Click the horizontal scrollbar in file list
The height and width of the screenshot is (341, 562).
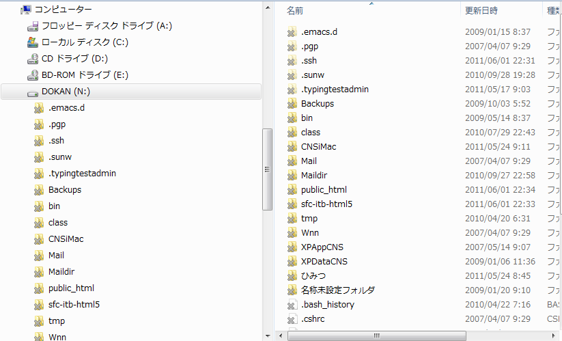(x=376, y=336)
